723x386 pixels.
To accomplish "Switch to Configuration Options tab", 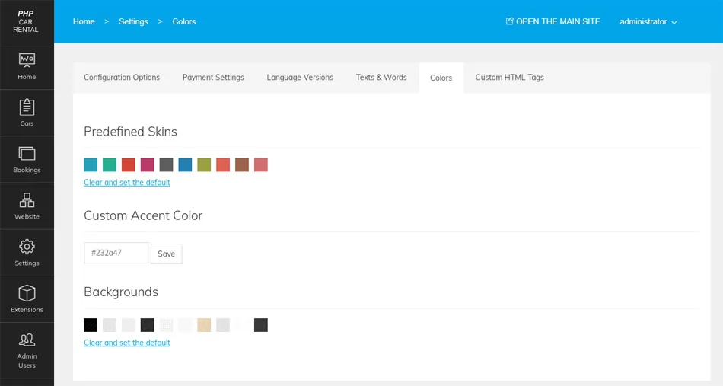I will [x=122, y=78].
